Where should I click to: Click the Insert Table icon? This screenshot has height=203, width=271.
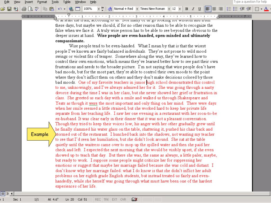click(x=78, y=9)
